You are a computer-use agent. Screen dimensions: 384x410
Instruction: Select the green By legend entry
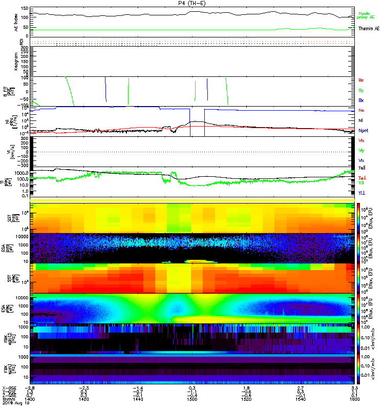click(361, 91)
